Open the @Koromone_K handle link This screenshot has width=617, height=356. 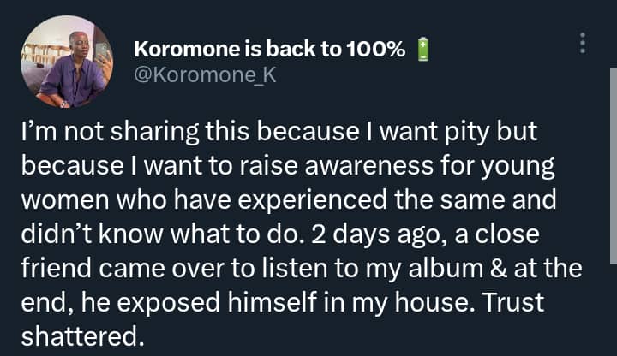click(205, 77)
